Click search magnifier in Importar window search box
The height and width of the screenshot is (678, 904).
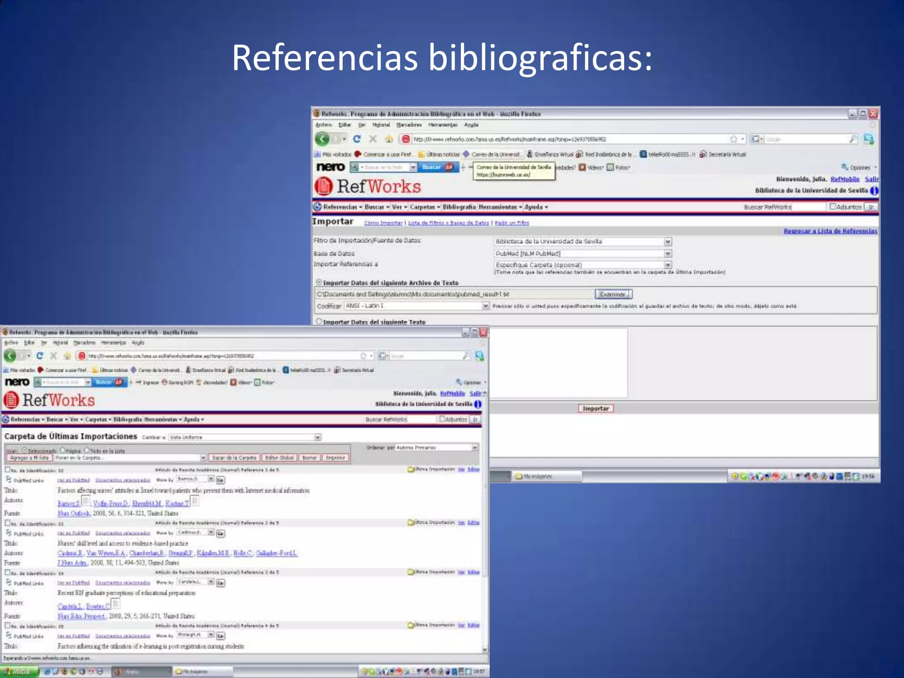point(853,139)
